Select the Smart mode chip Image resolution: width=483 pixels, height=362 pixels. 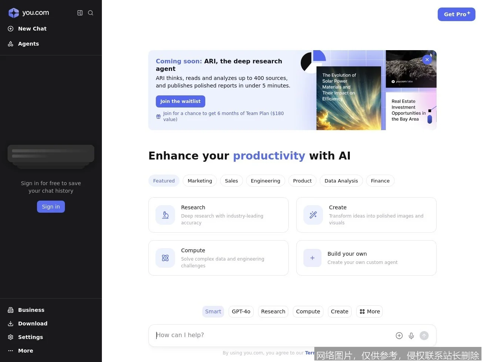click(213, 311)
